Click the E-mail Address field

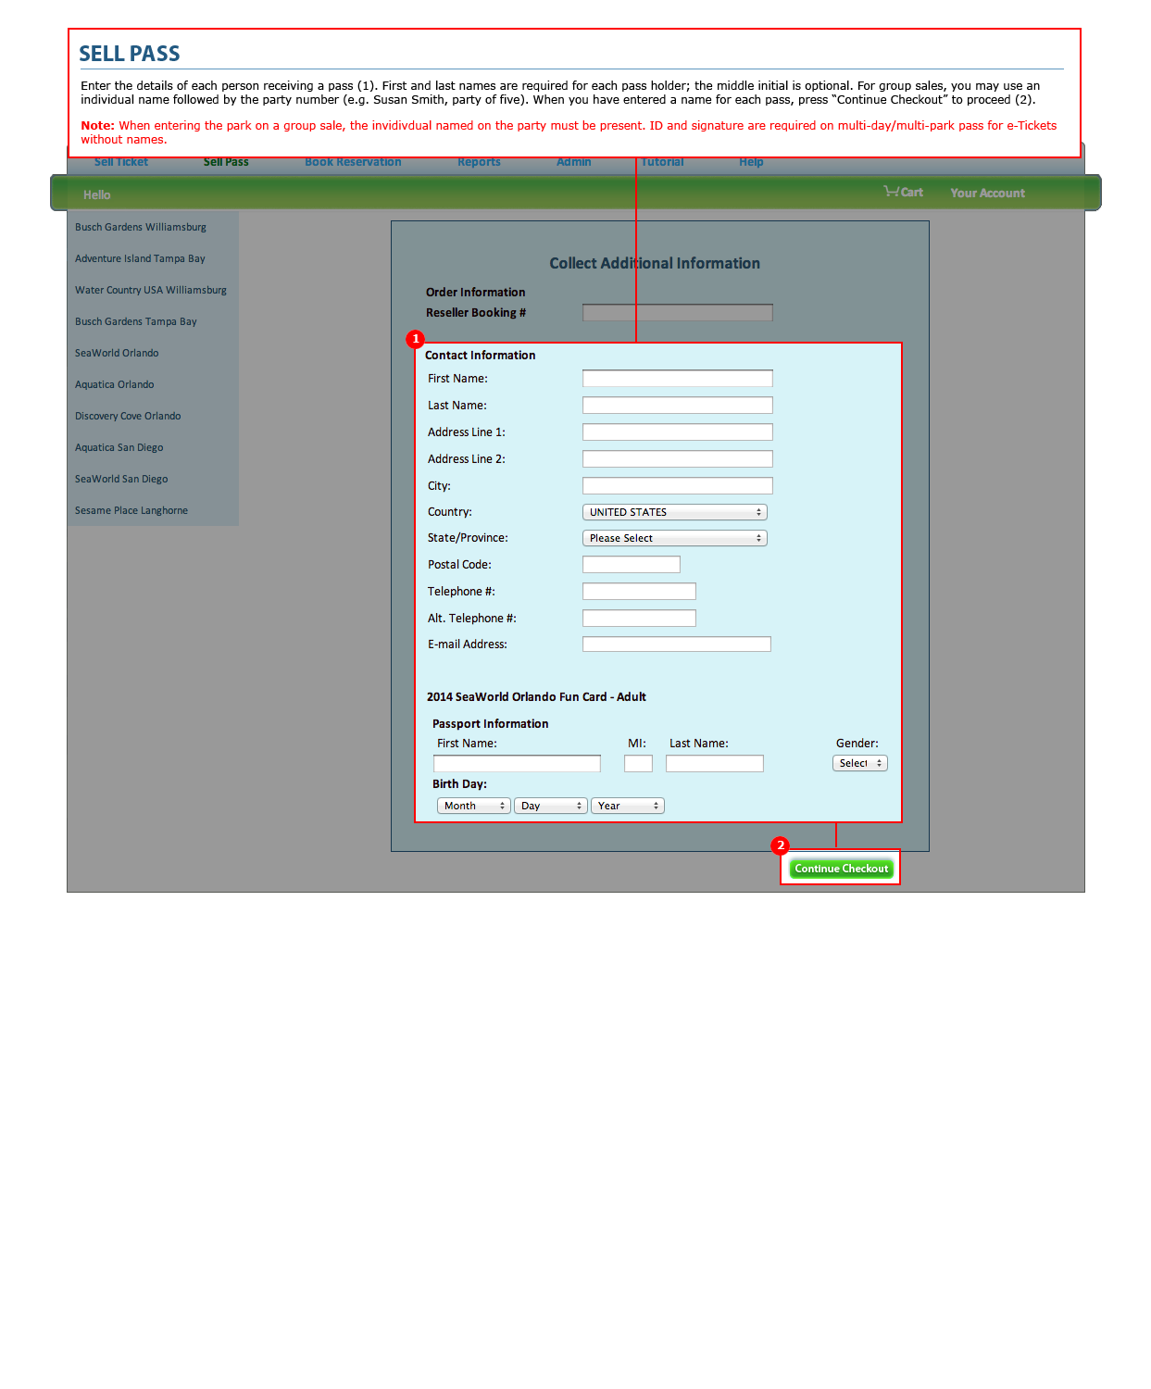677,644
